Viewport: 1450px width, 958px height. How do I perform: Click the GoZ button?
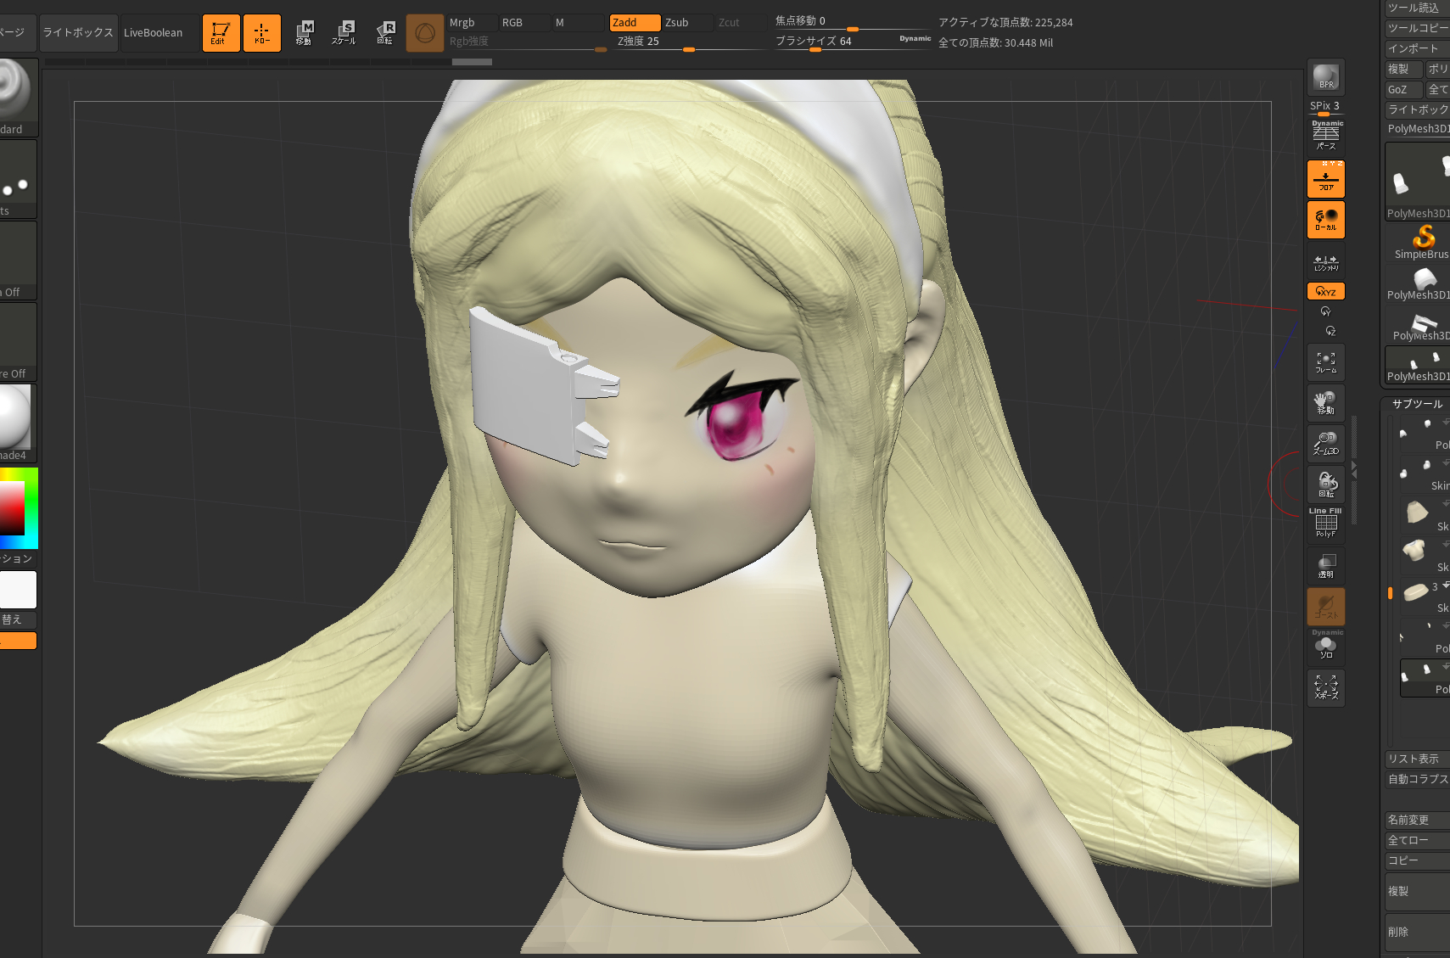coord(1403,89)
